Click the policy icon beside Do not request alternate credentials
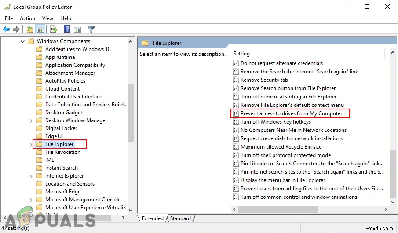The height and width of the screenshot is (233, 398). click(x=236, y=63)
